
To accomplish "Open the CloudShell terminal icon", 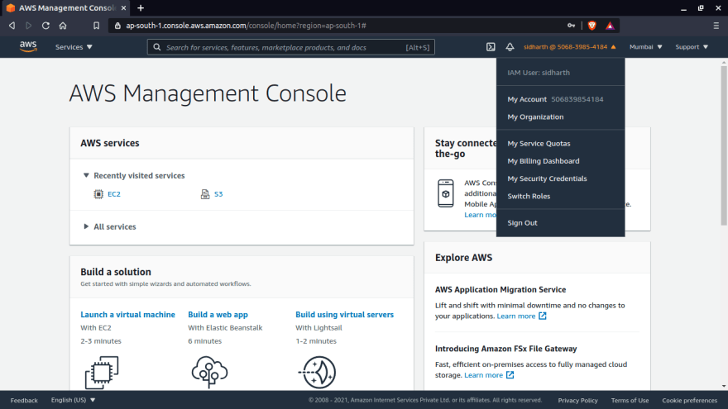I will (x=491, y=47).
